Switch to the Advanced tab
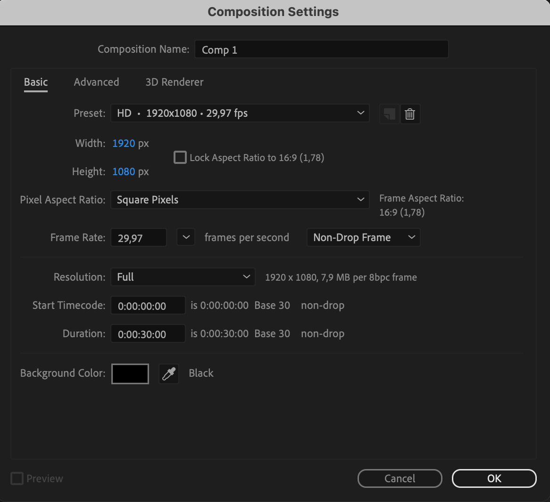This screenshot has height=502, width=550. (x=96, y=82)
